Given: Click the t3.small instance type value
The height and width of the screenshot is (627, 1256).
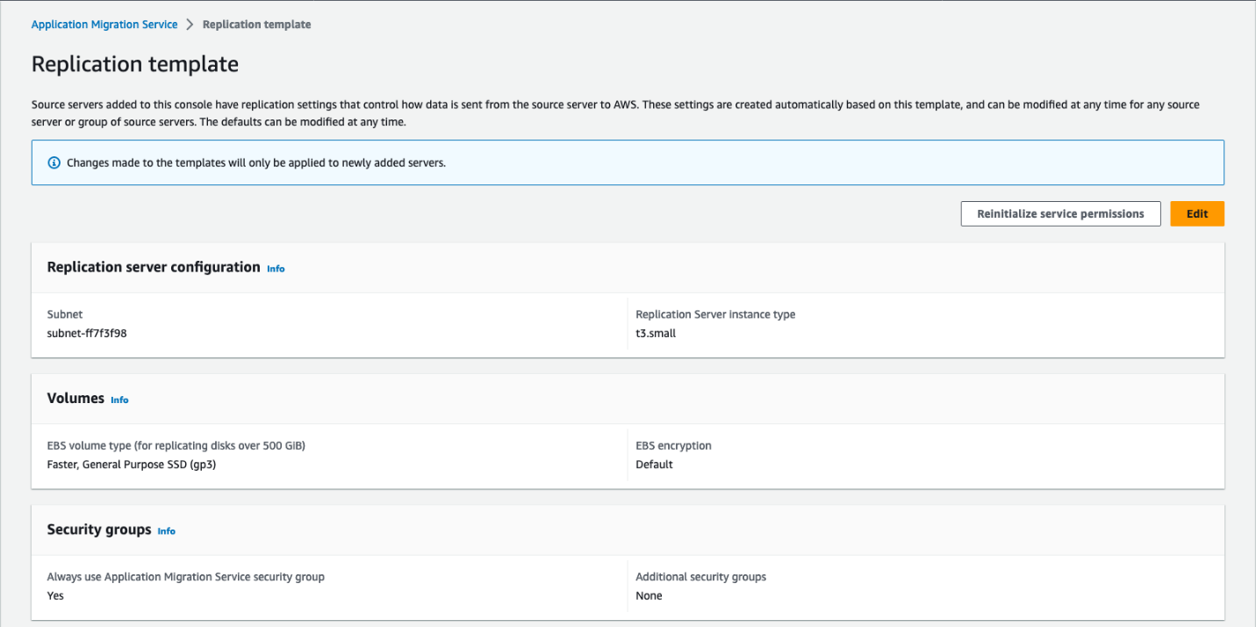Looking at the screenshot, I should [x=656, y=334].
